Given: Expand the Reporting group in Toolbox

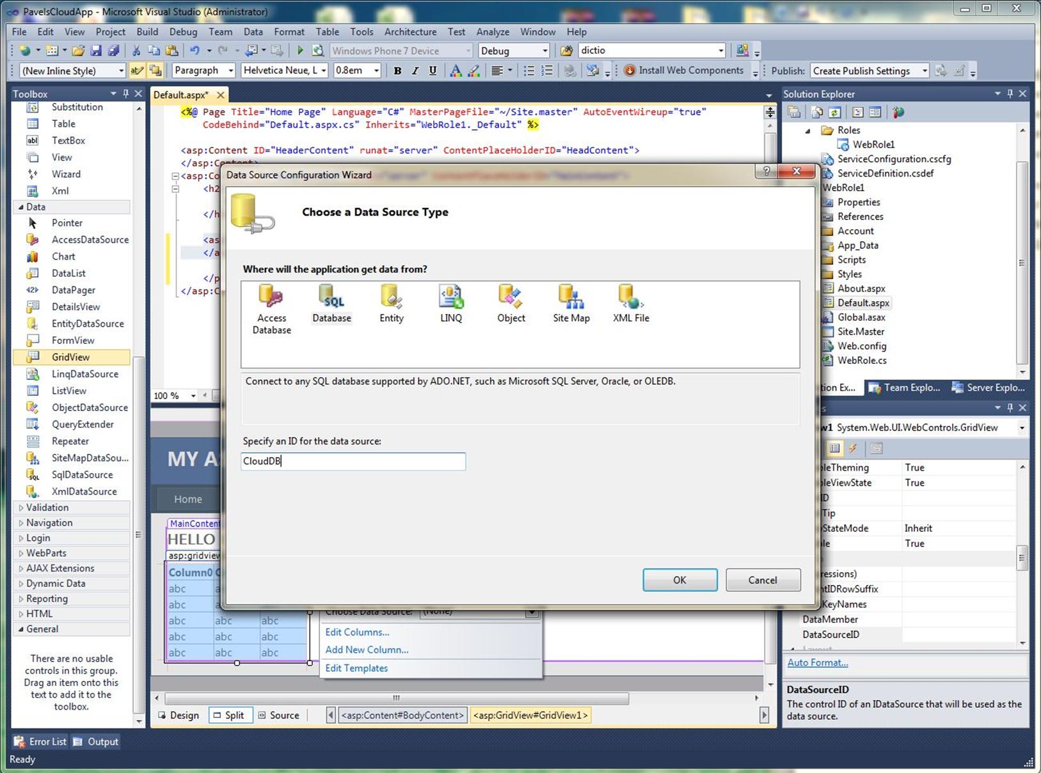Looking at the screenshot, I should tap(20, 599).
